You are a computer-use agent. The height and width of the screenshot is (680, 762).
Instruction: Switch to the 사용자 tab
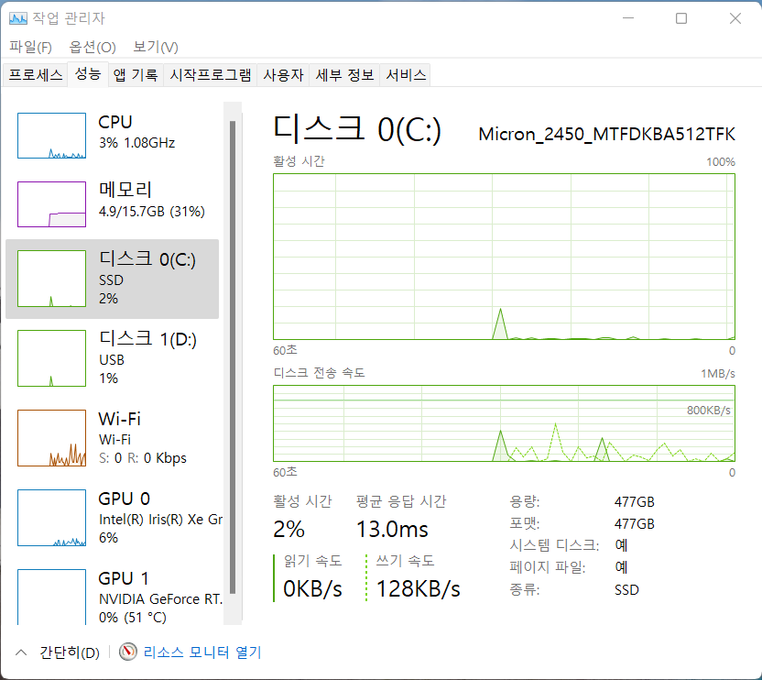click(x=283, y=75)
